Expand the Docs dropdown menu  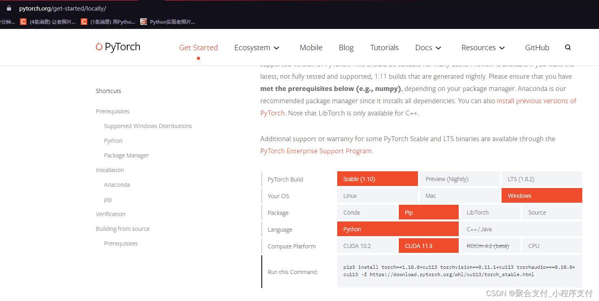[x=428, y=48]
